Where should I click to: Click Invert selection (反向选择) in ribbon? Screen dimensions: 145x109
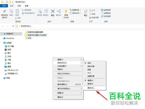[106, 16]
